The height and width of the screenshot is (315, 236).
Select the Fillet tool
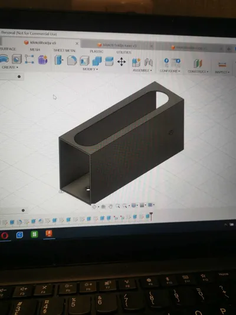click(72, 60)
